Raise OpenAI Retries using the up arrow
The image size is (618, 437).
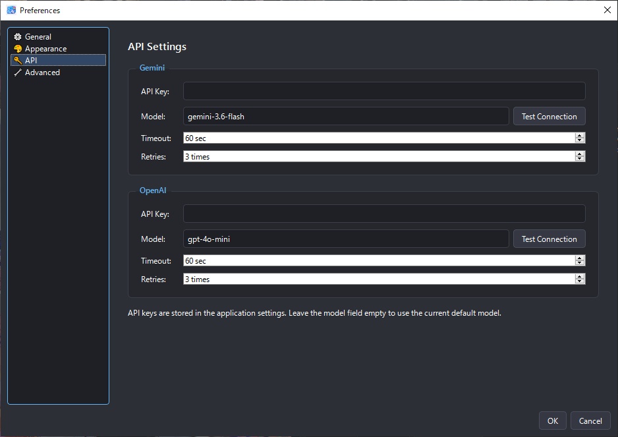coord(579,276)
